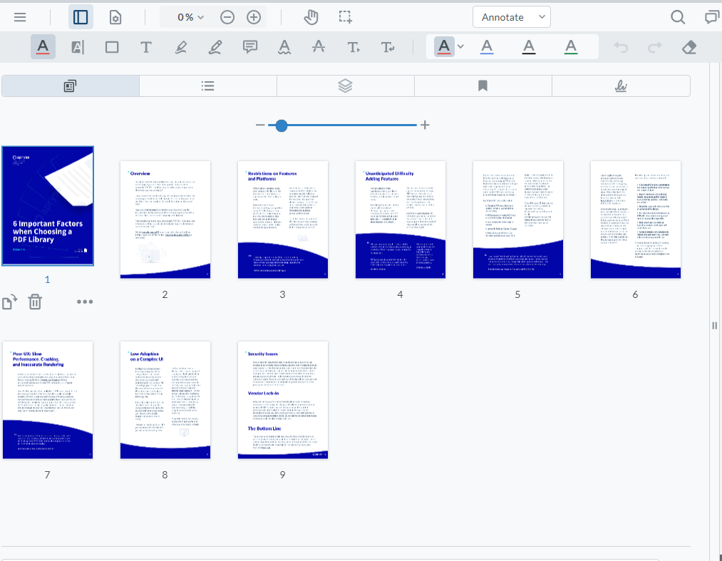The height and width of the screenshot is (561, 722).
Task: Open the document Search icon
Action: pos(677,16)
